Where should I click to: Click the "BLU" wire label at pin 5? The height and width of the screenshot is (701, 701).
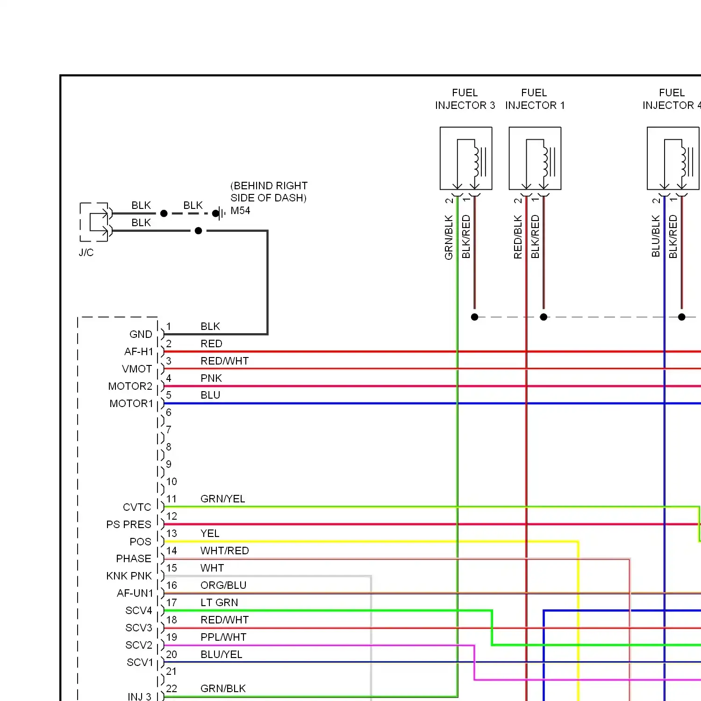pyautogui.click(x=210, y=395)
